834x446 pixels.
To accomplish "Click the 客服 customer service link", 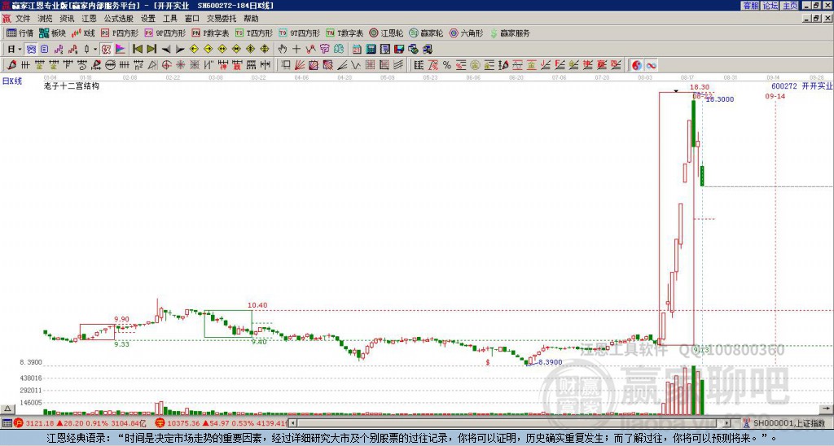I will (750, 6).
